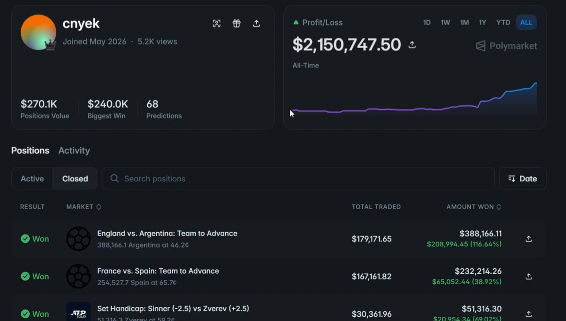Open the Date sort dropdown
This screenshot has width=566, height=321.
522,178
